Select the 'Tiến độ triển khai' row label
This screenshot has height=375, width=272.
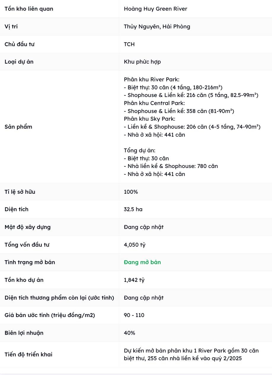tap(28, 355)
